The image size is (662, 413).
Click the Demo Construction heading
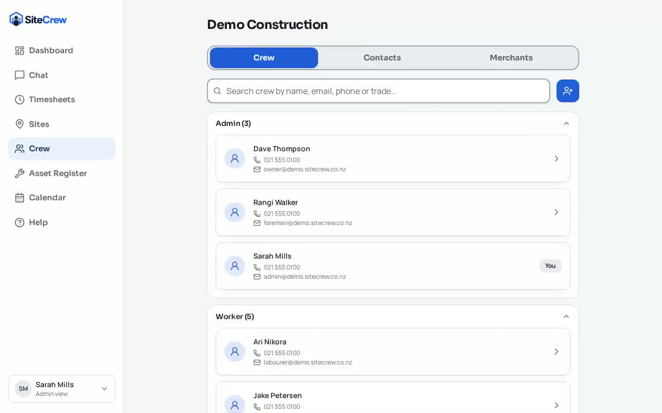(x=267, y=25)
